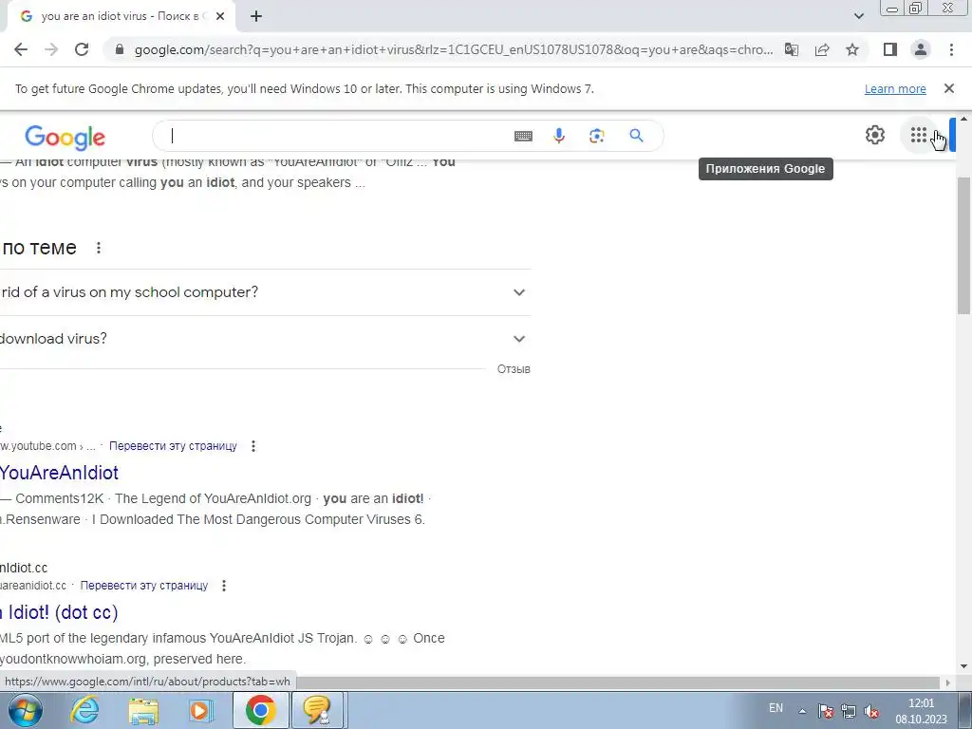
Task: Start voice search with microphone
Action: 559,136
